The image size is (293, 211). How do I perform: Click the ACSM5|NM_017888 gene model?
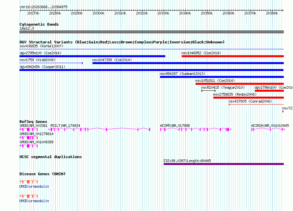196,129
